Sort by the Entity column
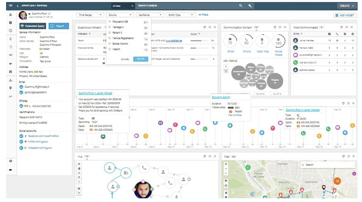 point(298,34)
